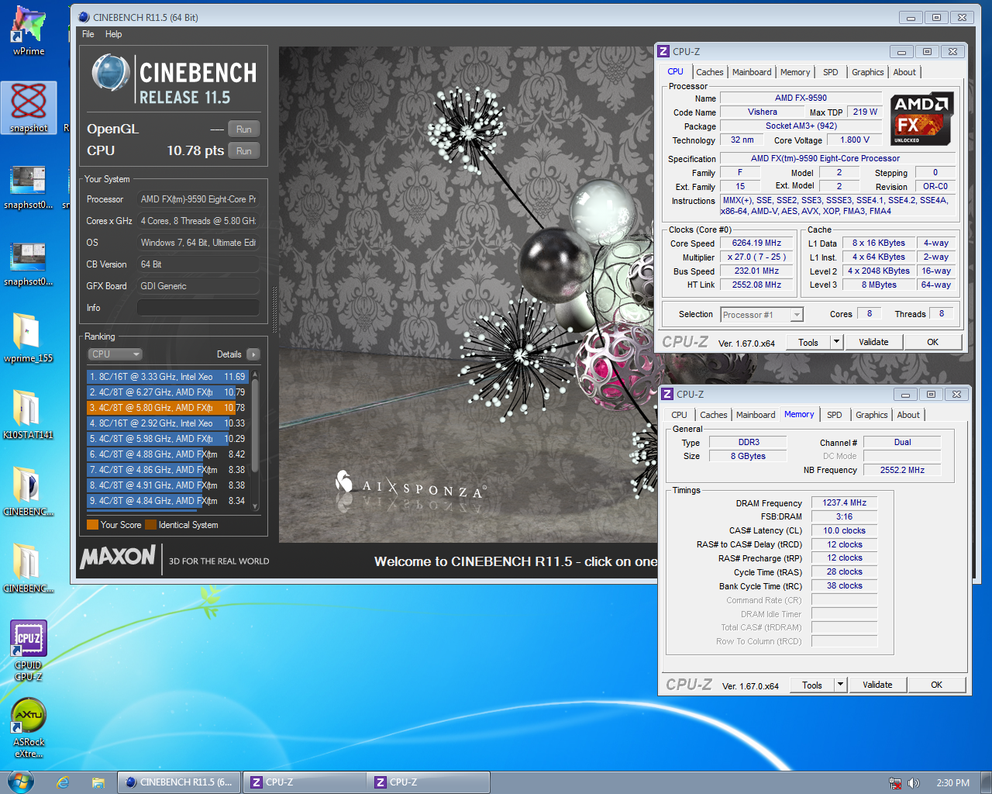This screenshot has width=992, height=794.
Task: Click the volume speaker tray icon
Action: [914, 783]
